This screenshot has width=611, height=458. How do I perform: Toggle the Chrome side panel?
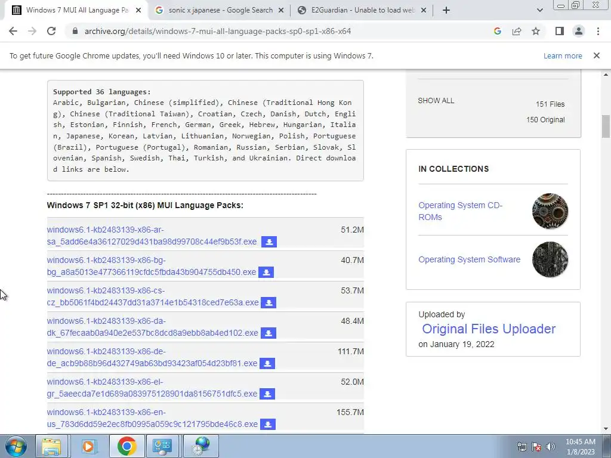[560, 31]
